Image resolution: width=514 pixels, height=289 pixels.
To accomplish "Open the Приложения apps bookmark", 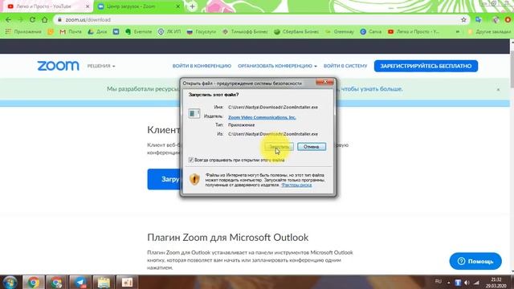I will click(23, 32).
